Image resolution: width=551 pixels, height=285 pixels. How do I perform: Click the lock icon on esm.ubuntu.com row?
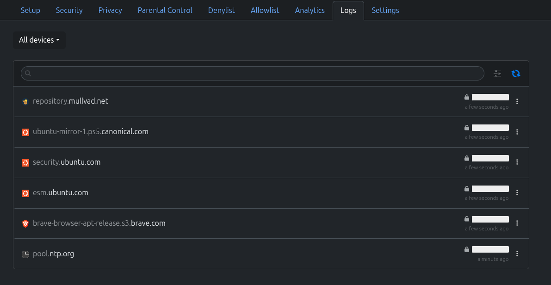tap(467, 189)
